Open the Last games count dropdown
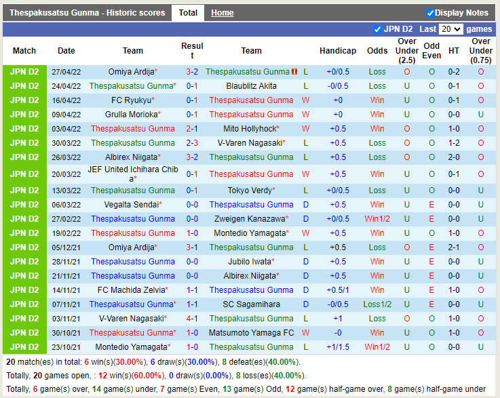500x398 pixels. point(450,29)
